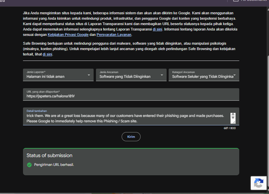This screenshot has width=269, height=194.
Task: Follow 'di sini' link after Laporan Transparansi
Action: pyautogui.click(x=157, y=29)
